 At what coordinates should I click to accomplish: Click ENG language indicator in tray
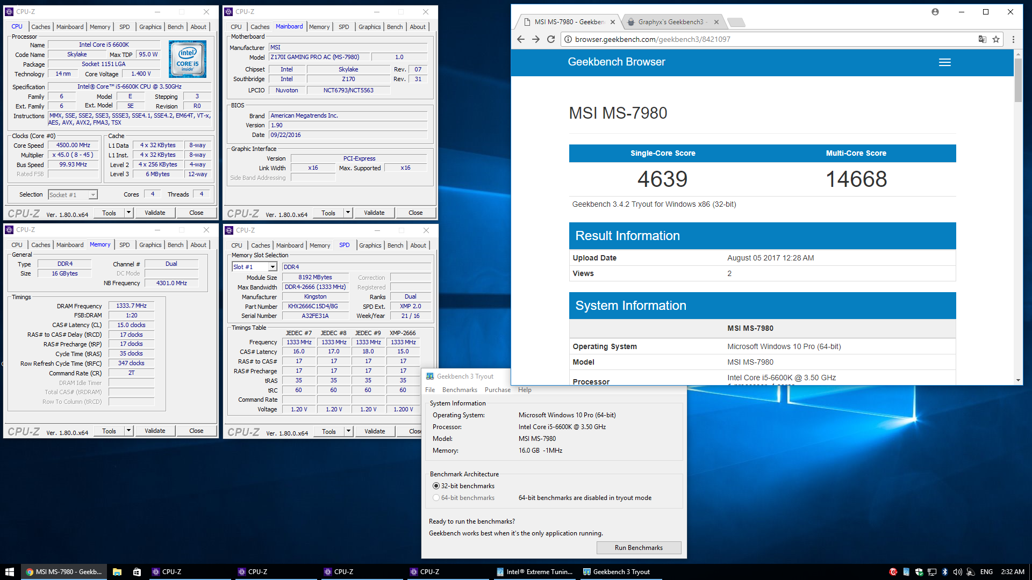(x=986, y=572)
